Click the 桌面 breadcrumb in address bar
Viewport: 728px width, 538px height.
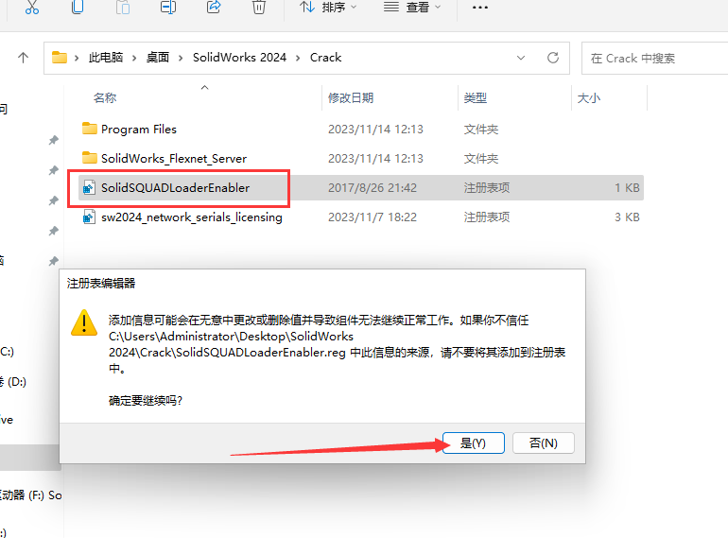click(x=157, y=58)
